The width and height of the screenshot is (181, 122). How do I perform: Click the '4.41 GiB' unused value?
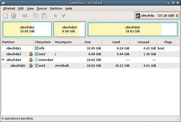pyautogui.click(x=150, y=48)
